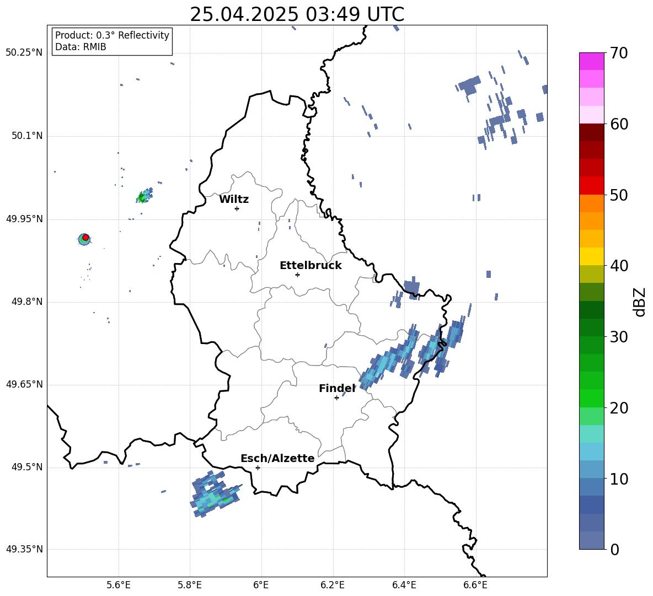The height and width of the screenshot is (596, 653).
Task: Click the Esch/Alzette location cross marker
Action: pos(258,468)
